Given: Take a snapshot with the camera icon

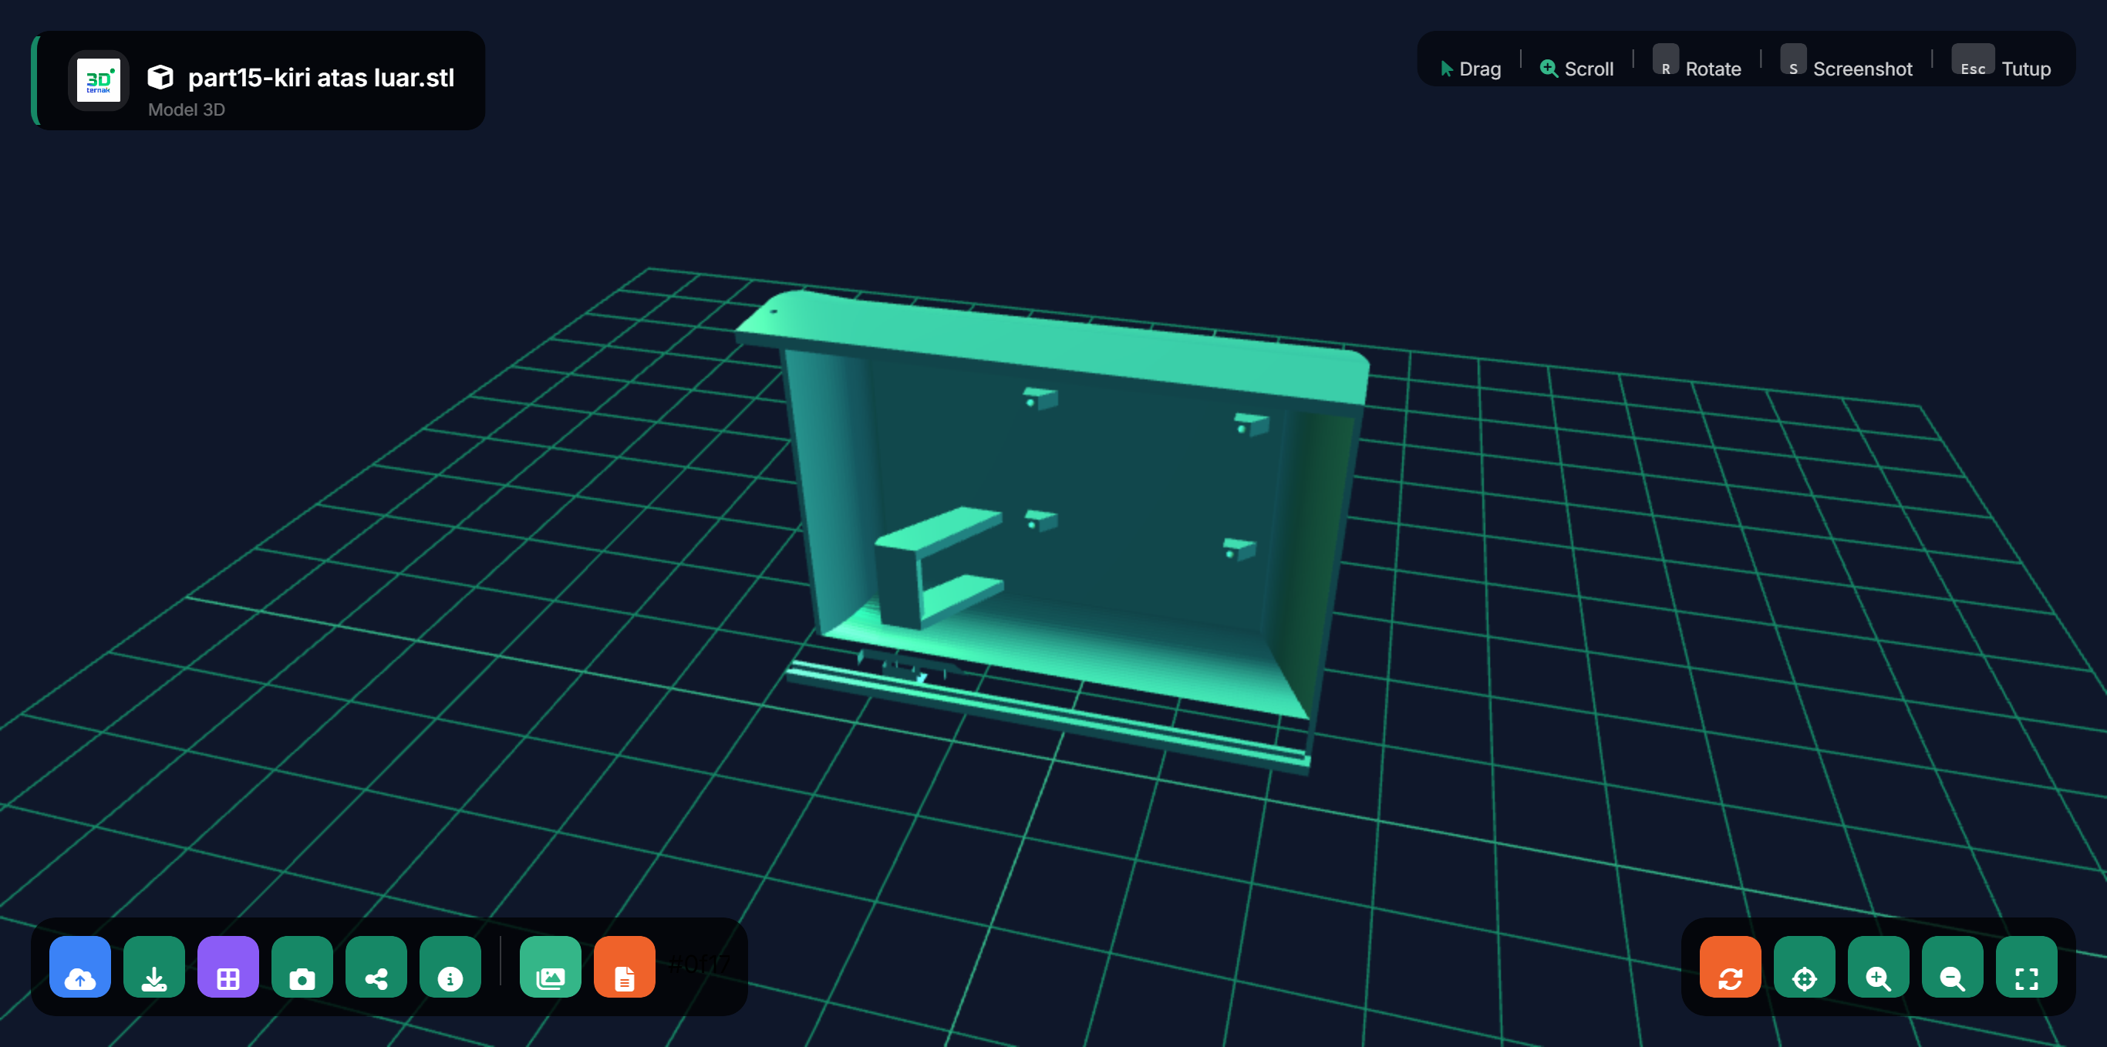Looking at the screenshot, I should pyautogui.click(x=302, y=966).
